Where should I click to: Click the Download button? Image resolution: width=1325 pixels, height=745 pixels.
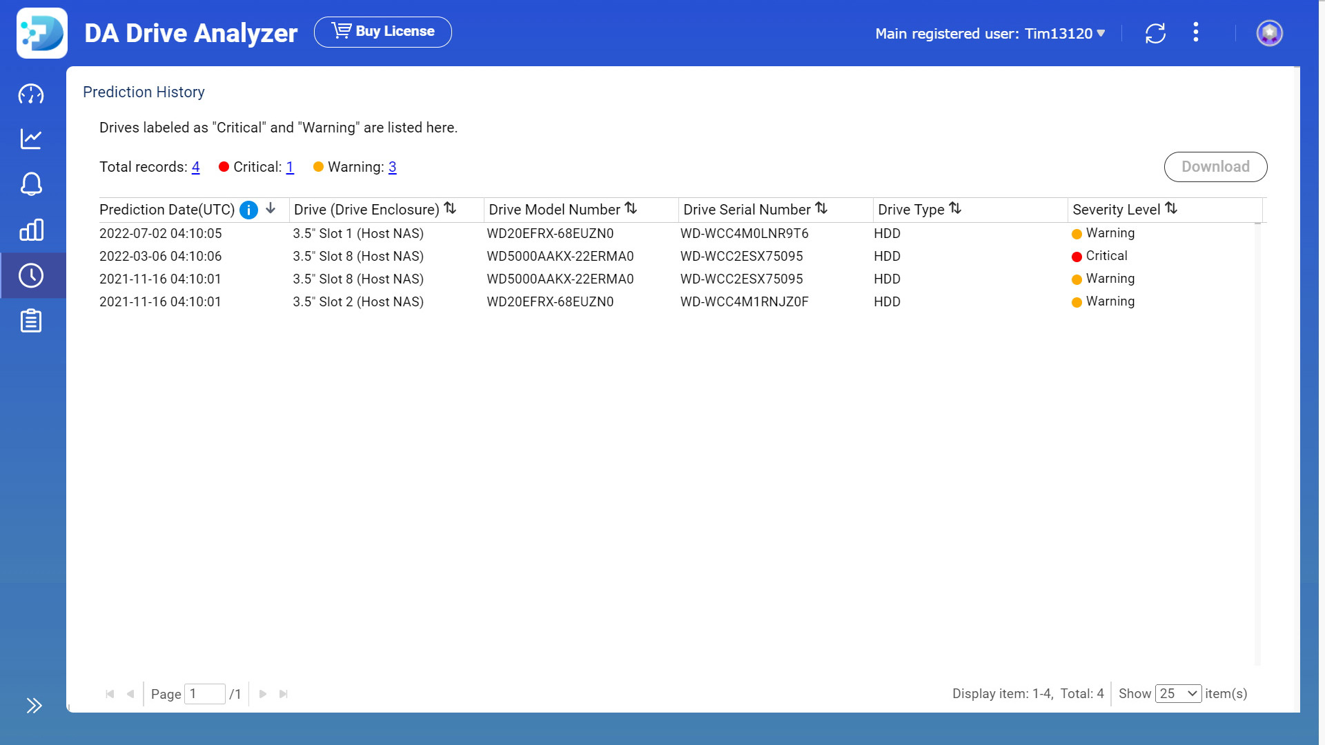(1216, 166)
